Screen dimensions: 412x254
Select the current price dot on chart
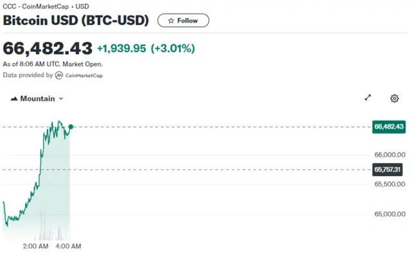tap(71, 127)
